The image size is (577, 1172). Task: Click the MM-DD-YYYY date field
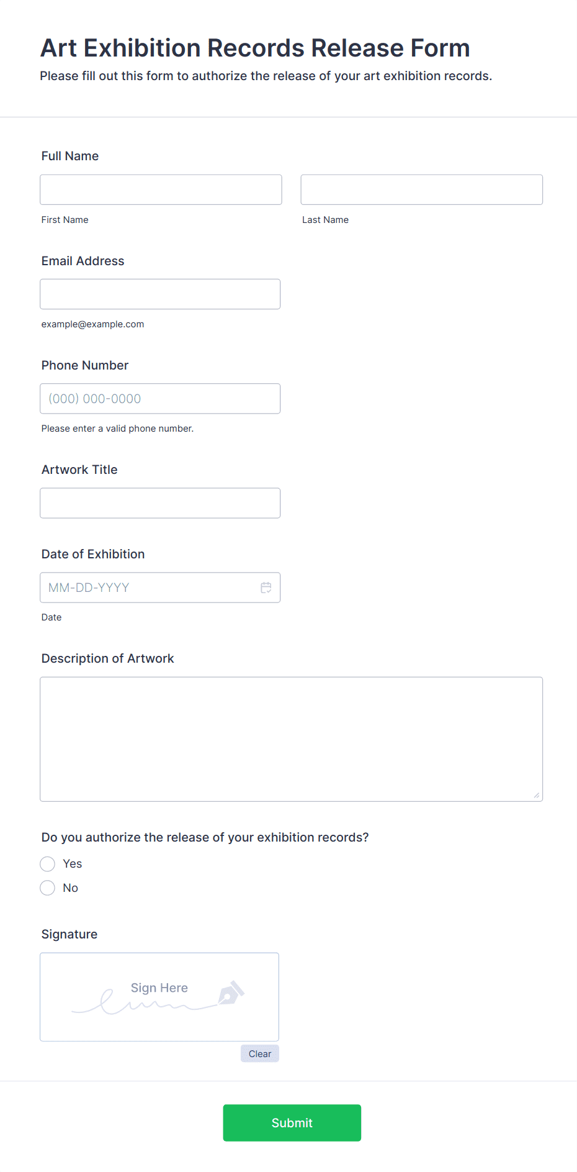tap(160, 588)
